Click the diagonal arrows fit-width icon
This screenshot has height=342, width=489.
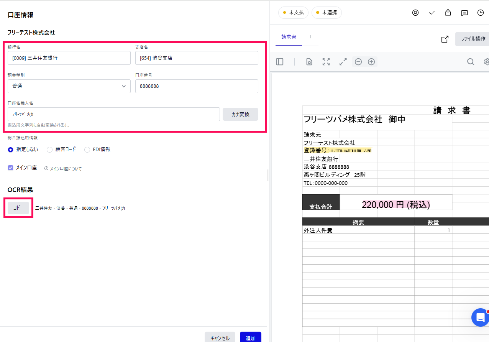(x=343, y=62)
